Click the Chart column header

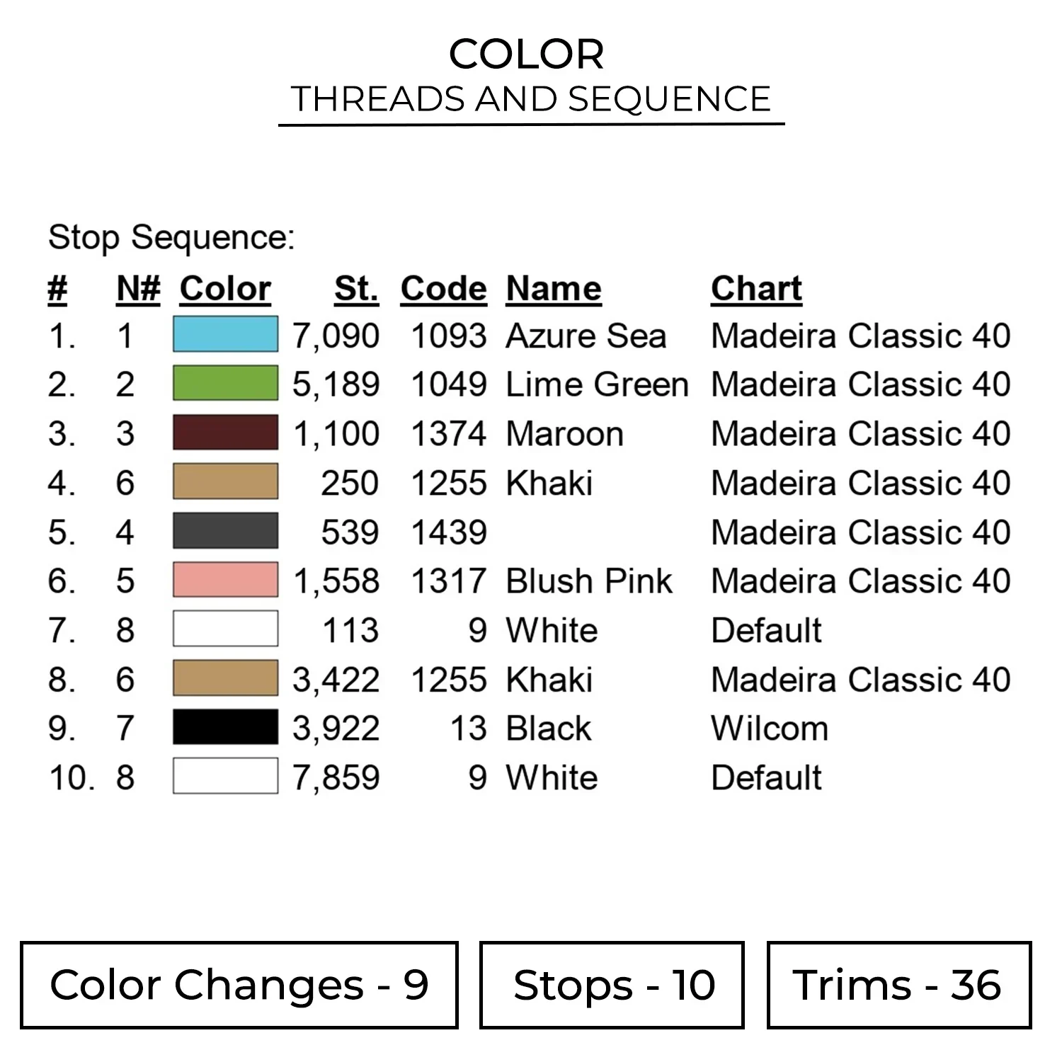(x=756, y=289)
